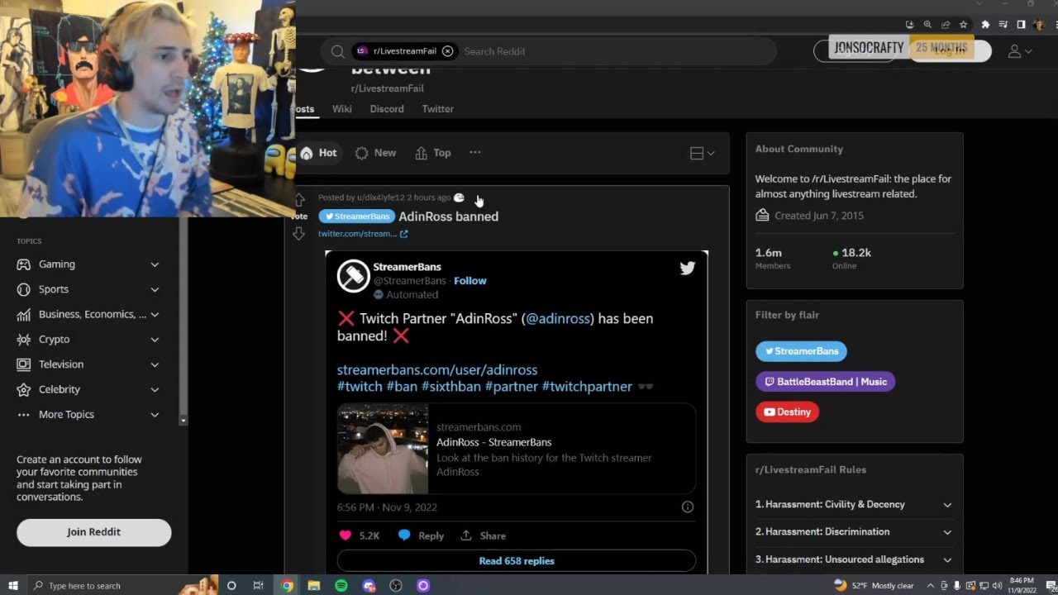Open the Wiki tab
Screen dimensions: 1058x595
[x=341, y=109]
